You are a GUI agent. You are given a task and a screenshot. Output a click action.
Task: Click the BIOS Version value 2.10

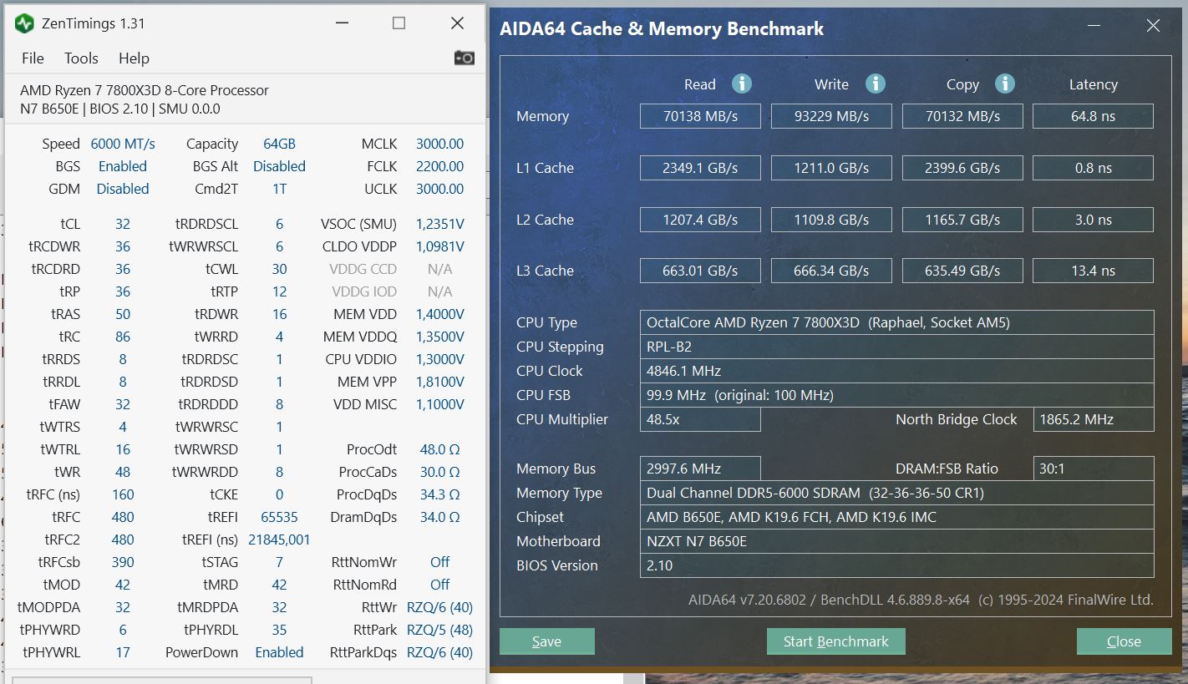(x=896, y=565)
